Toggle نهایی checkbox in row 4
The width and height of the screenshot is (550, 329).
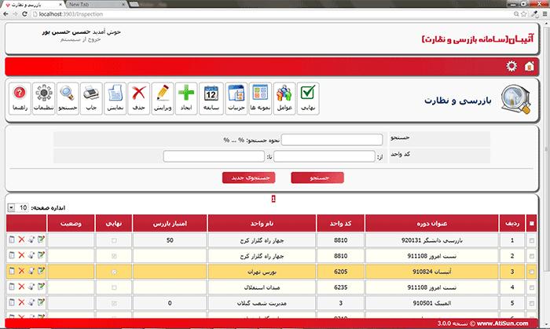pyautogui.click(x=114, y=287)
